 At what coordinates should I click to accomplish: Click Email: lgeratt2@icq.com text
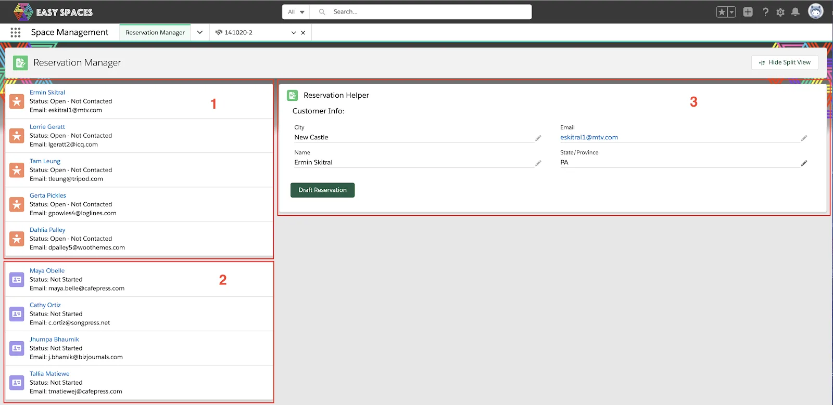coord(64,145)
